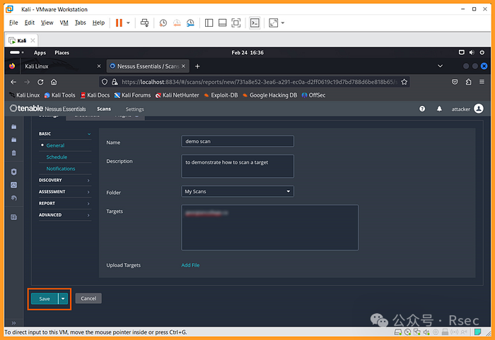495x340 pixels.
Task: Open the Nessus help question-mark icon
Action: 422,109
